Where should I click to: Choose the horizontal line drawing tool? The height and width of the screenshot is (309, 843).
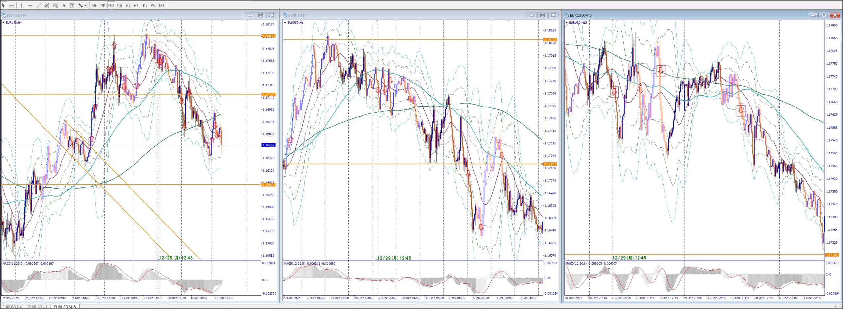(x=30, y=5)
